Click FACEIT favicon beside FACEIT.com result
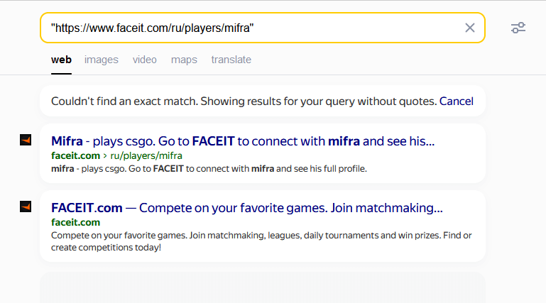The height and width of the screenshot is (303, 546). 26,206
